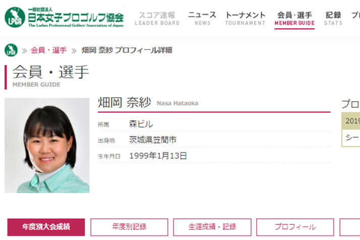Screen dimensions: 360x240
Task: Click the player name 畑岡 奈紗 heading
Action: [125, 102]
